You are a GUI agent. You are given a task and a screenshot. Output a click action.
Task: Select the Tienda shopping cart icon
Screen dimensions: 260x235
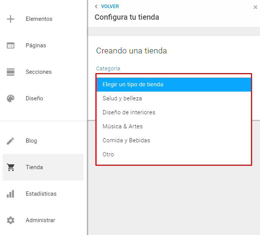tap(11, 167)
